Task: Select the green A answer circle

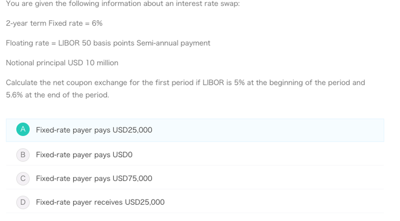Action: (23, 129)
